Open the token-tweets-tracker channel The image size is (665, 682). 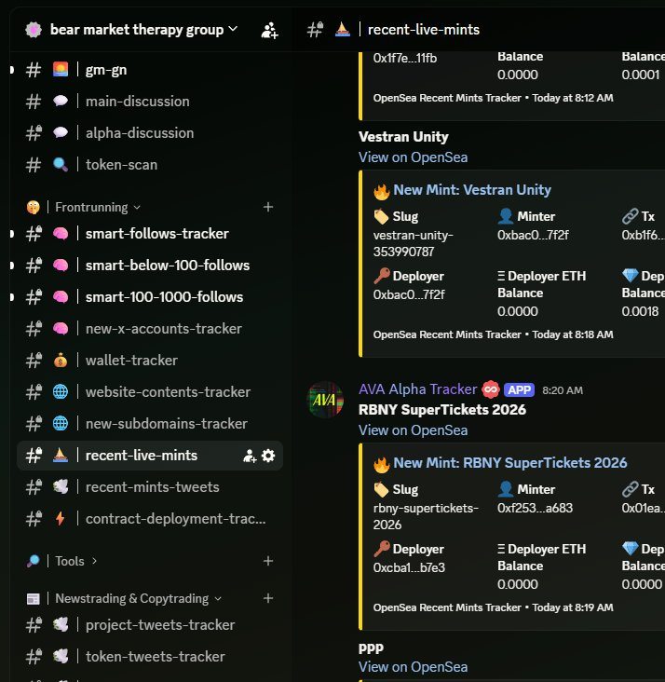150,657
